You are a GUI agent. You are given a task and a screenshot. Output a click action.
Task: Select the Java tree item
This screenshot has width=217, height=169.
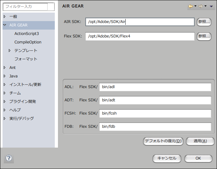14,76
